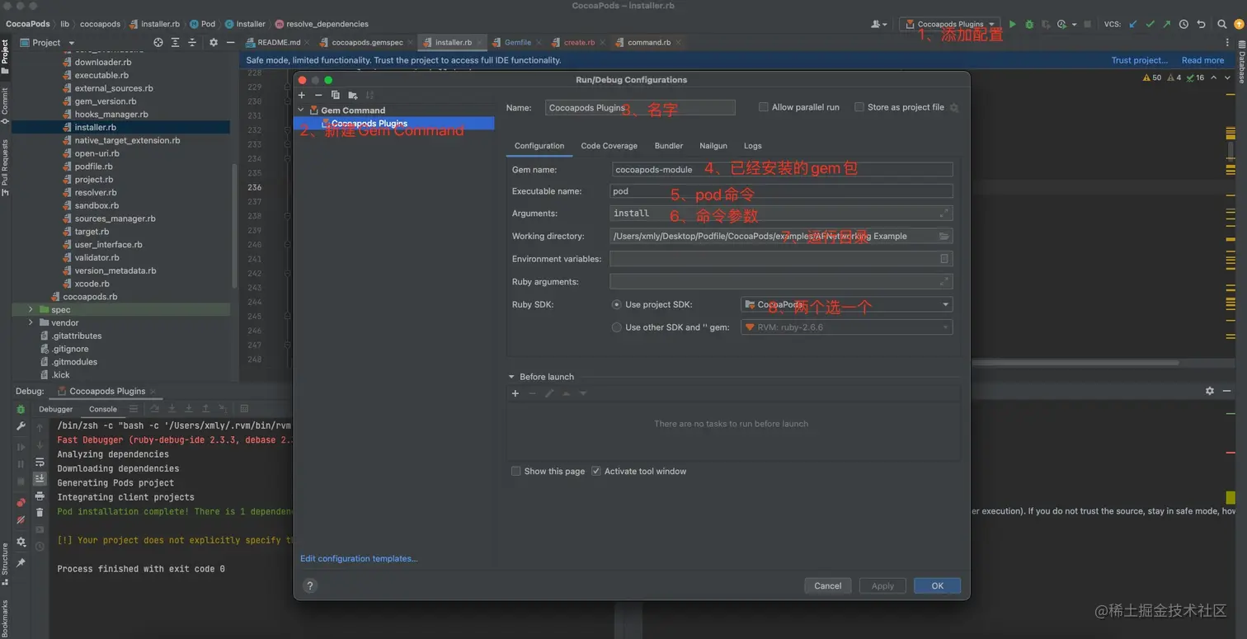This screenshot has width=1247, height=639.
Task: Open the Project view dropdown
Action: pos(47,42)
